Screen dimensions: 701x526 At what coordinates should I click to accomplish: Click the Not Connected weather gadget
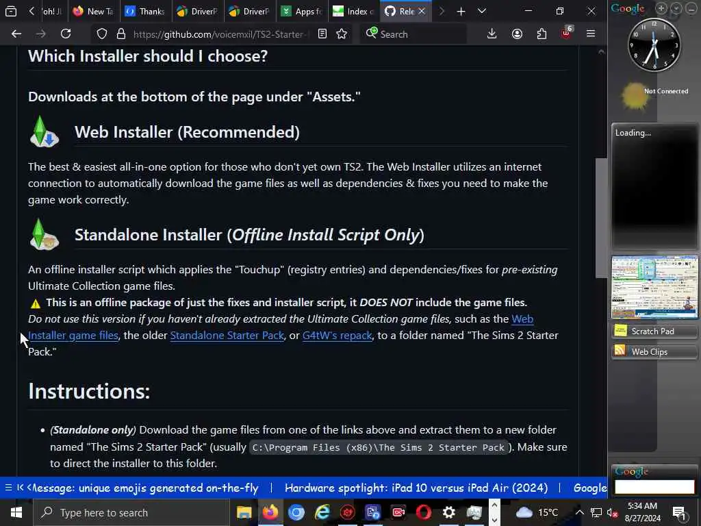coord(654,96)
